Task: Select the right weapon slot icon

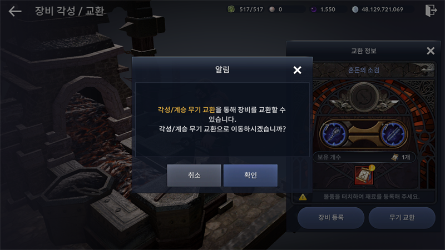Action: [393, 134]
